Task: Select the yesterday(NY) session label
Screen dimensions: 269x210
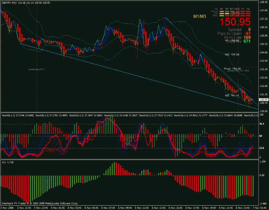Action: 37,69
